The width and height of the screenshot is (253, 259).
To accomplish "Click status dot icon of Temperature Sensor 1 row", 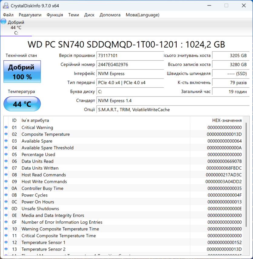I will click(6, 242).
